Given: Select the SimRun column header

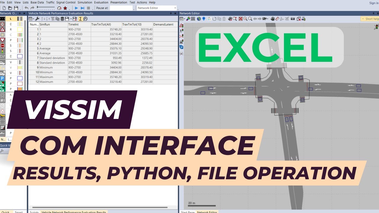Looking at the screenshot, I should 53,25.
